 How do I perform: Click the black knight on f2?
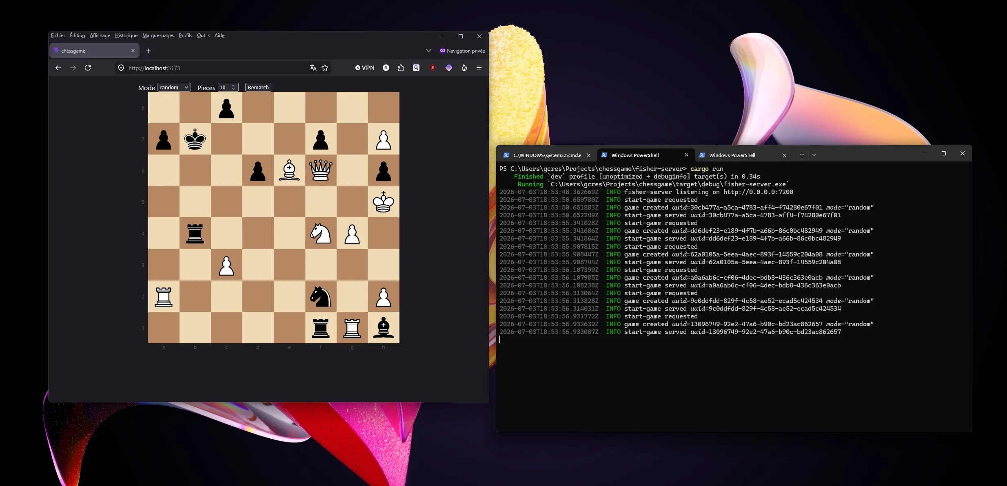coord(321,296)
